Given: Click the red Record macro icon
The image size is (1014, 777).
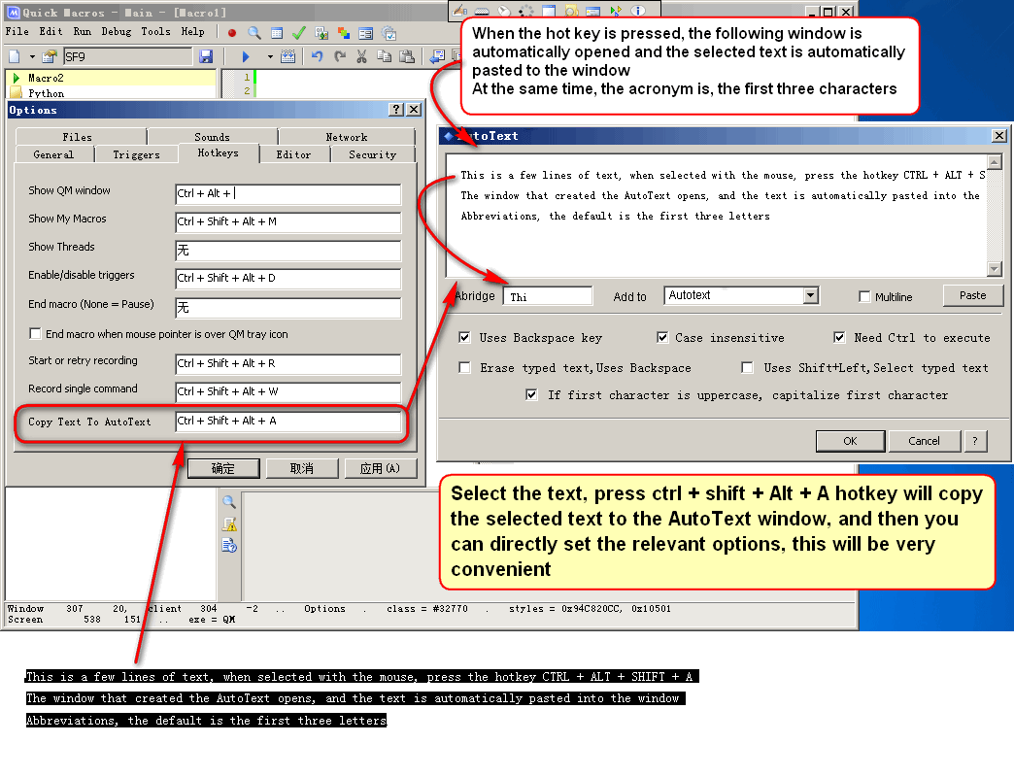Looking at the screenshot, I should pyautogui.click(x=232, y=32).
